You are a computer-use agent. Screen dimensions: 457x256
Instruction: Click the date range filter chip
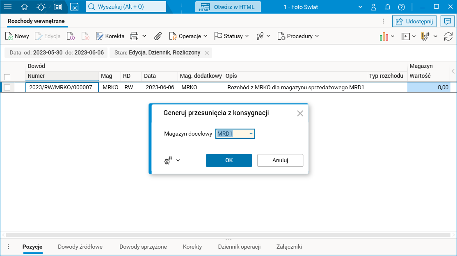(x=56, y=53)
